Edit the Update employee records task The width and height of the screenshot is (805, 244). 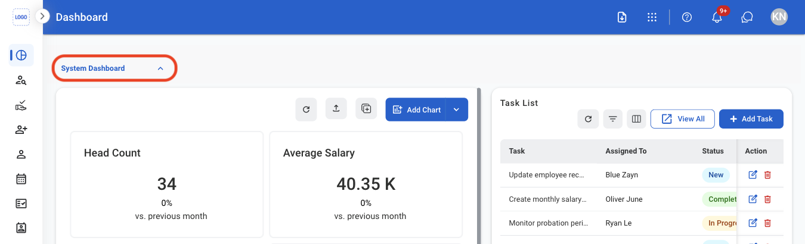[753, 175]
